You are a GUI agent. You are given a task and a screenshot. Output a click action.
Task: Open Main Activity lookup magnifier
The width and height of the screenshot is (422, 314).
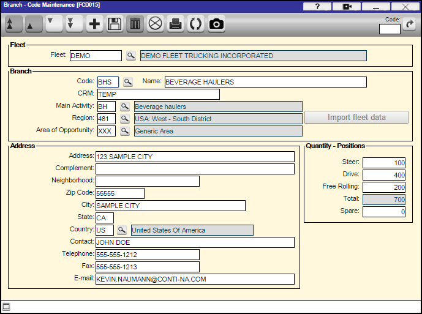[x=124, y=107]
